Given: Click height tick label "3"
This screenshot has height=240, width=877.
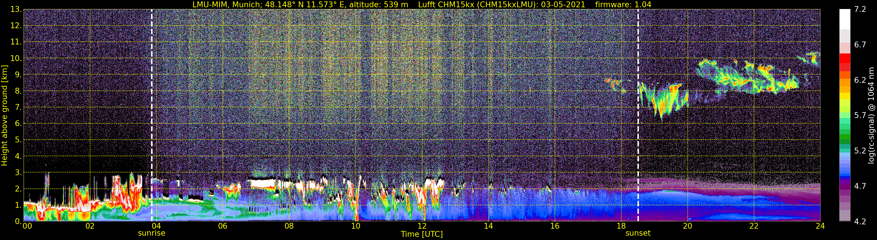Looking at the screenshot, I should tap(18, 173).
